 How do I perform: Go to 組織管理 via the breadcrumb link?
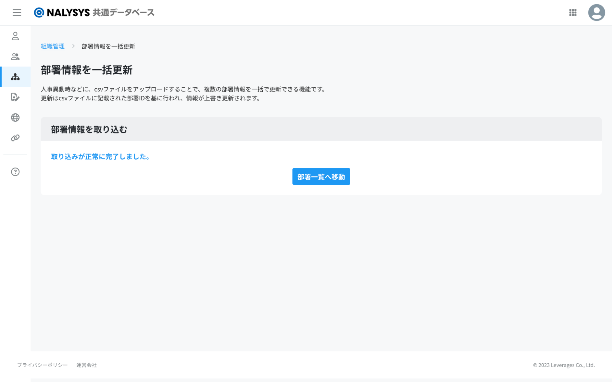tap(53, 46)
